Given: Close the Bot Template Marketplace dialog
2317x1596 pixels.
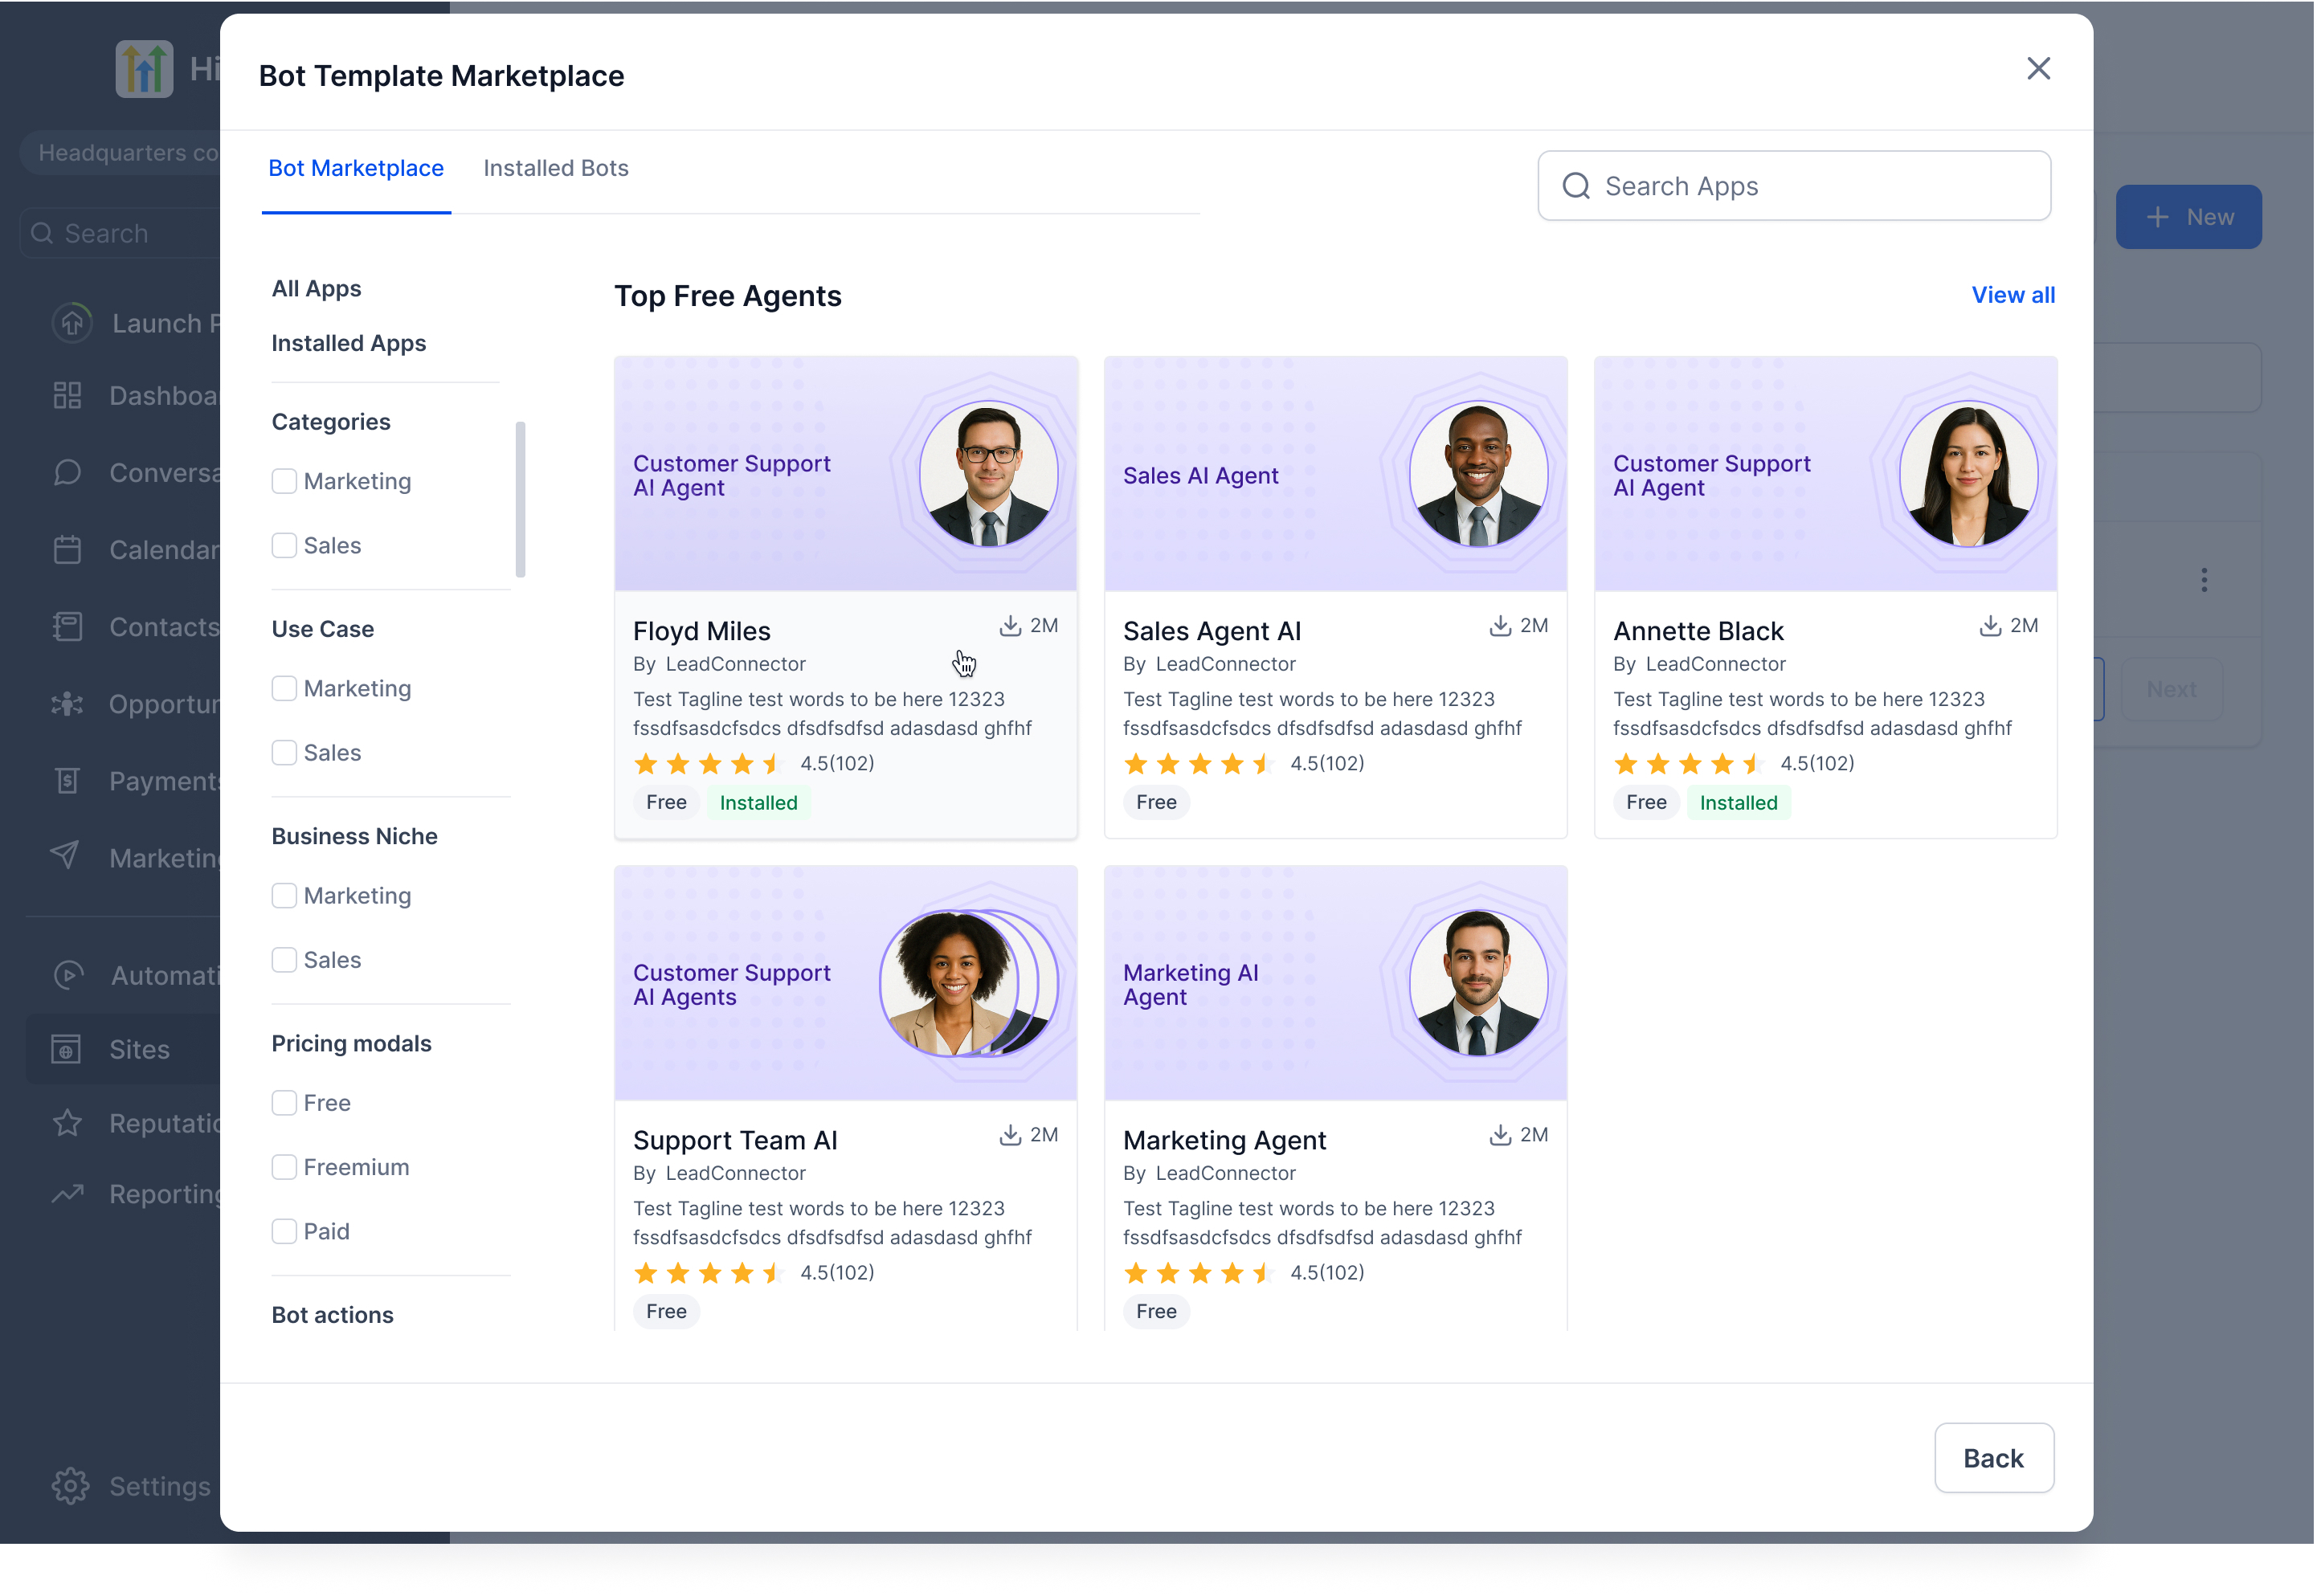Looking at the screenshot, I should [2038, 69].
